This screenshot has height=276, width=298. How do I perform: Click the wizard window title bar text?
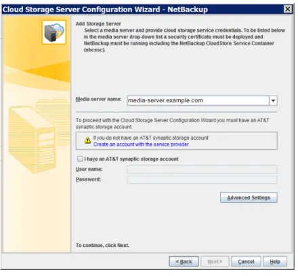(x=105, y=9)
